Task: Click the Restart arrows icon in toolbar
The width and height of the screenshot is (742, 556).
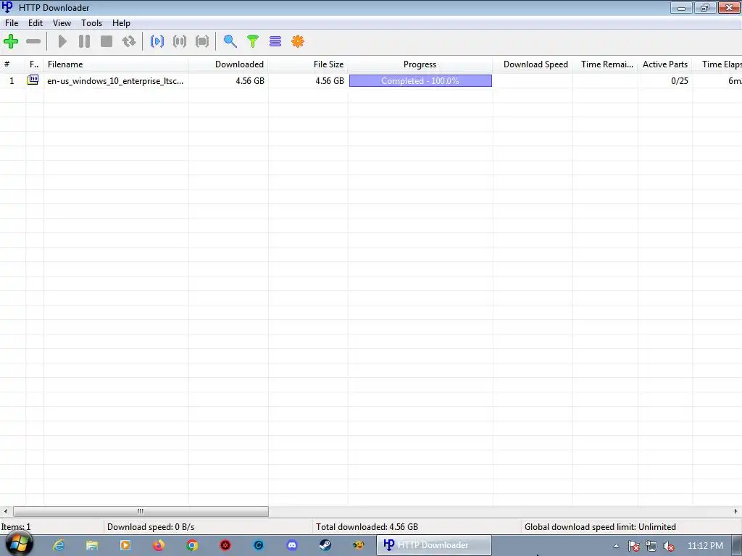Action: pyautogui.click(x=129, y=41)
